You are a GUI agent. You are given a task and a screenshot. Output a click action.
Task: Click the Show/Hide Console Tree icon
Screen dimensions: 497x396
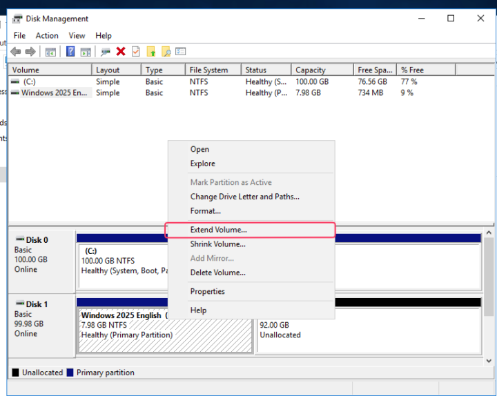[x=50, y=52]
